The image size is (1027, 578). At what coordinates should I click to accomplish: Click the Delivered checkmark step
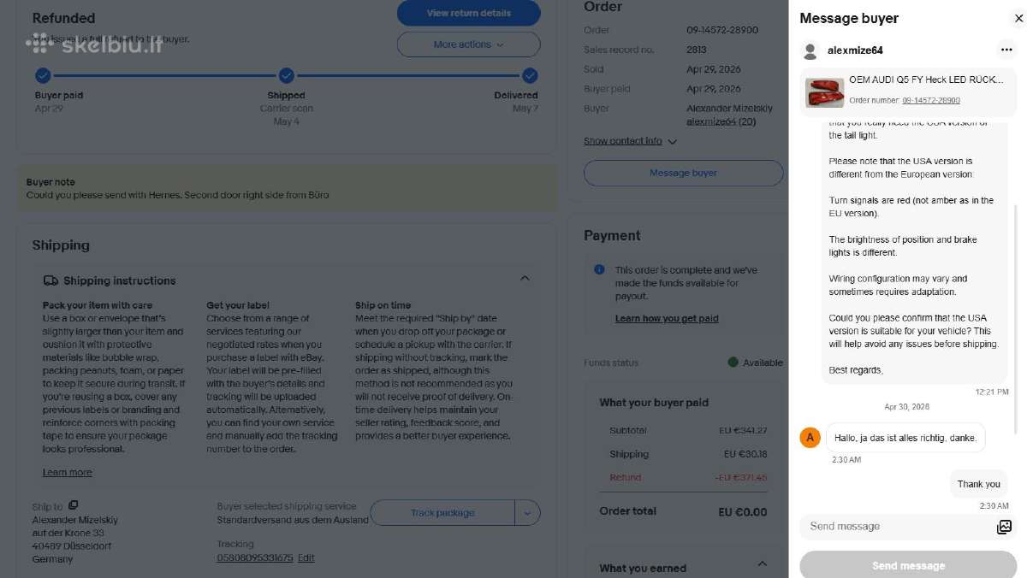coord(530,75)
